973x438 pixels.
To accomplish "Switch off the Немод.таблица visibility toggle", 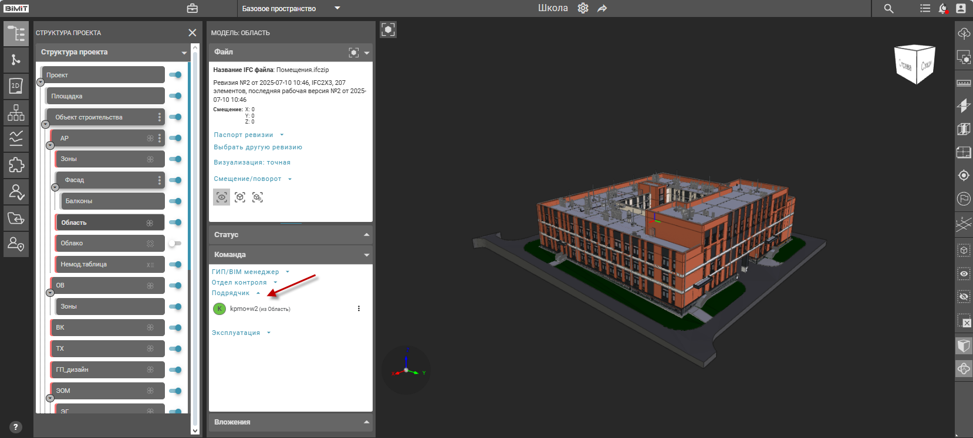I will tap(175, 265).
